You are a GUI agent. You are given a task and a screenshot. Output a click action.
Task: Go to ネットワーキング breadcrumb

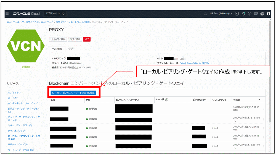pos(15,22)
